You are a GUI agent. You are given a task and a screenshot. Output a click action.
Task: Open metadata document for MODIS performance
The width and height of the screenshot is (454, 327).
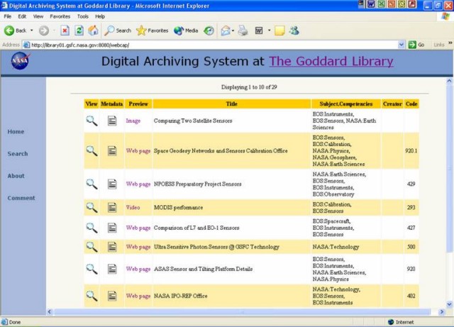click(x=112, y=207)
